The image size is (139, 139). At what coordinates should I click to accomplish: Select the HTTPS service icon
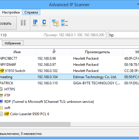[1, 89]
